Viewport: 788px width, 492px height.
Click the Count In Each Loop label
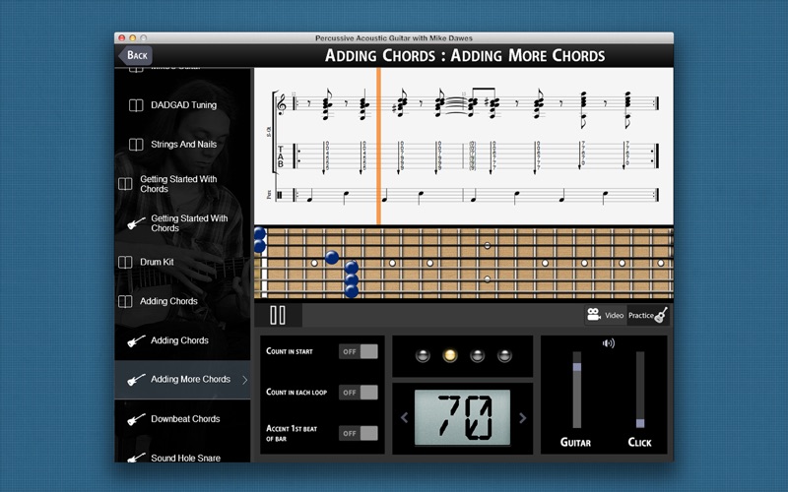(x=296, y=392)
